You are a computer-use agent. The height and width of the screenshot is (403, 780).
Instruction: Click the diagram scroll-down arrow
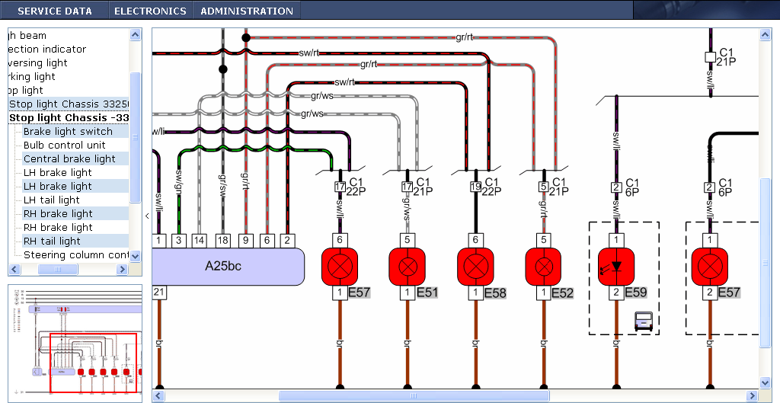(766, 382)
